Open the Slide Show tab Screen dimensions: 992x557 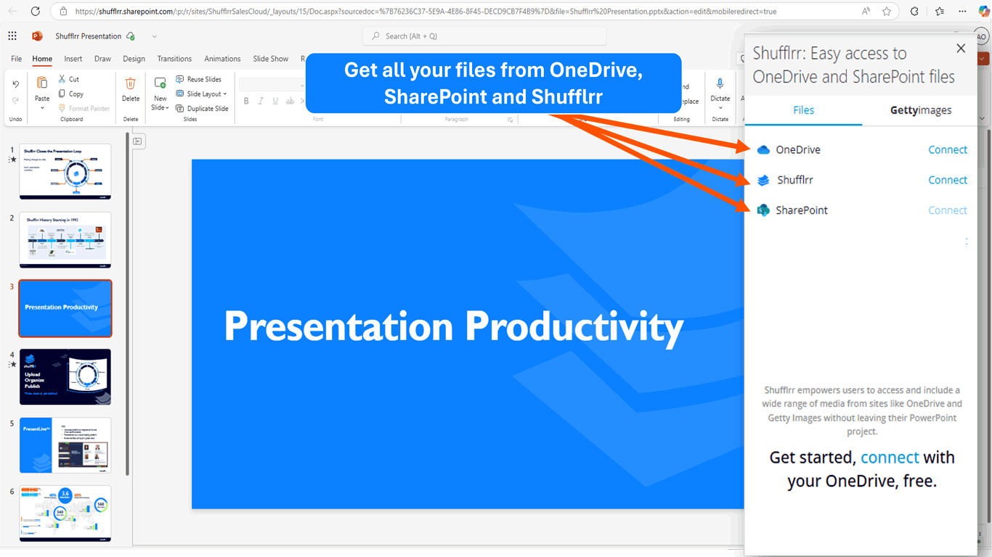[270, 59]
